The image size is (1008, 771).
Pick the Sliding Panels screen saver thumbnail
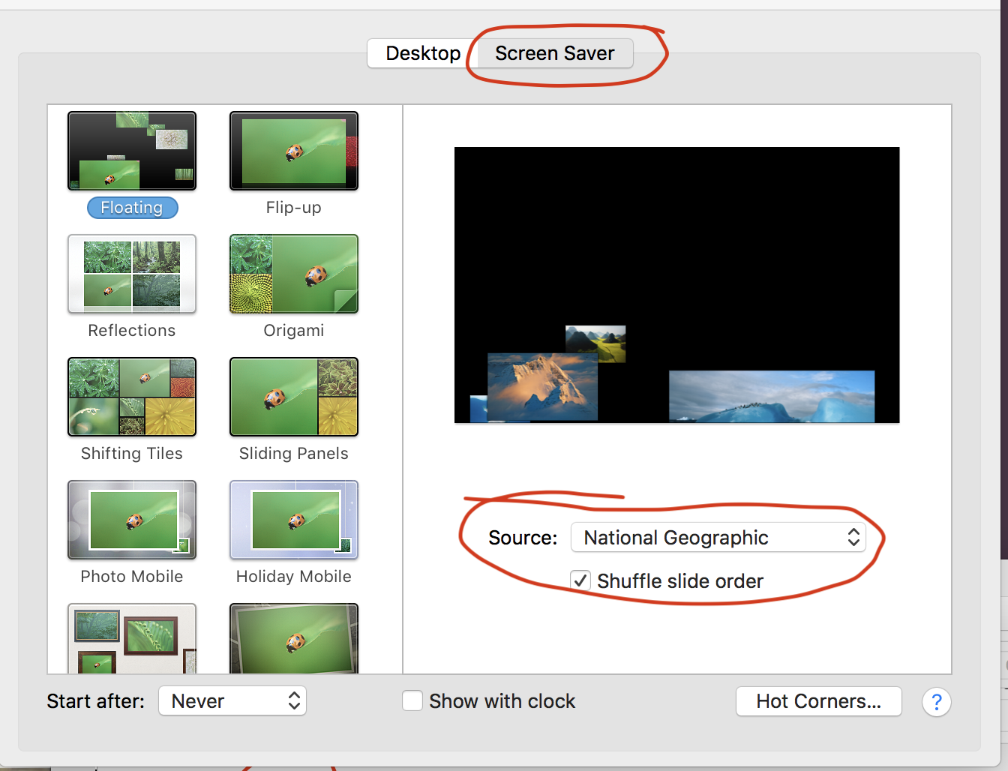click(x=294, y=397)
